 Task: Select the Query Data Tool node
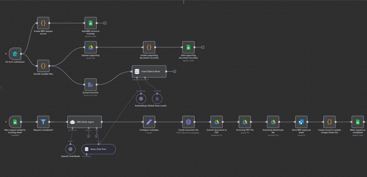(99, 149)
